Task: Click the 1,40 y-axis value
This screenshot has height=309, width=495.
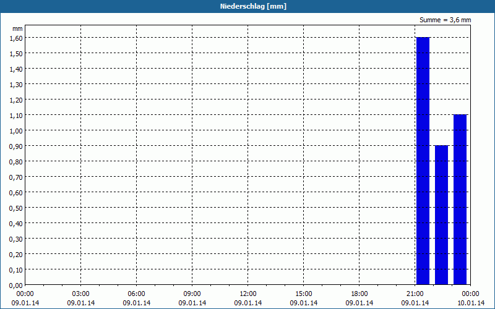Action: [x=16, y=69]
